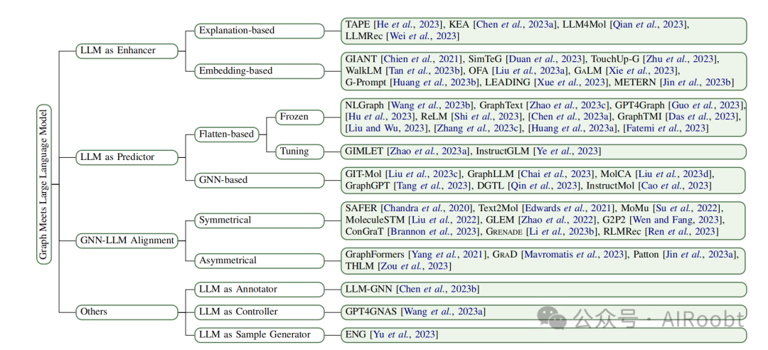Select the LLM as Controller node
Screen dimensions: 768x350
[x=259, y=312]
